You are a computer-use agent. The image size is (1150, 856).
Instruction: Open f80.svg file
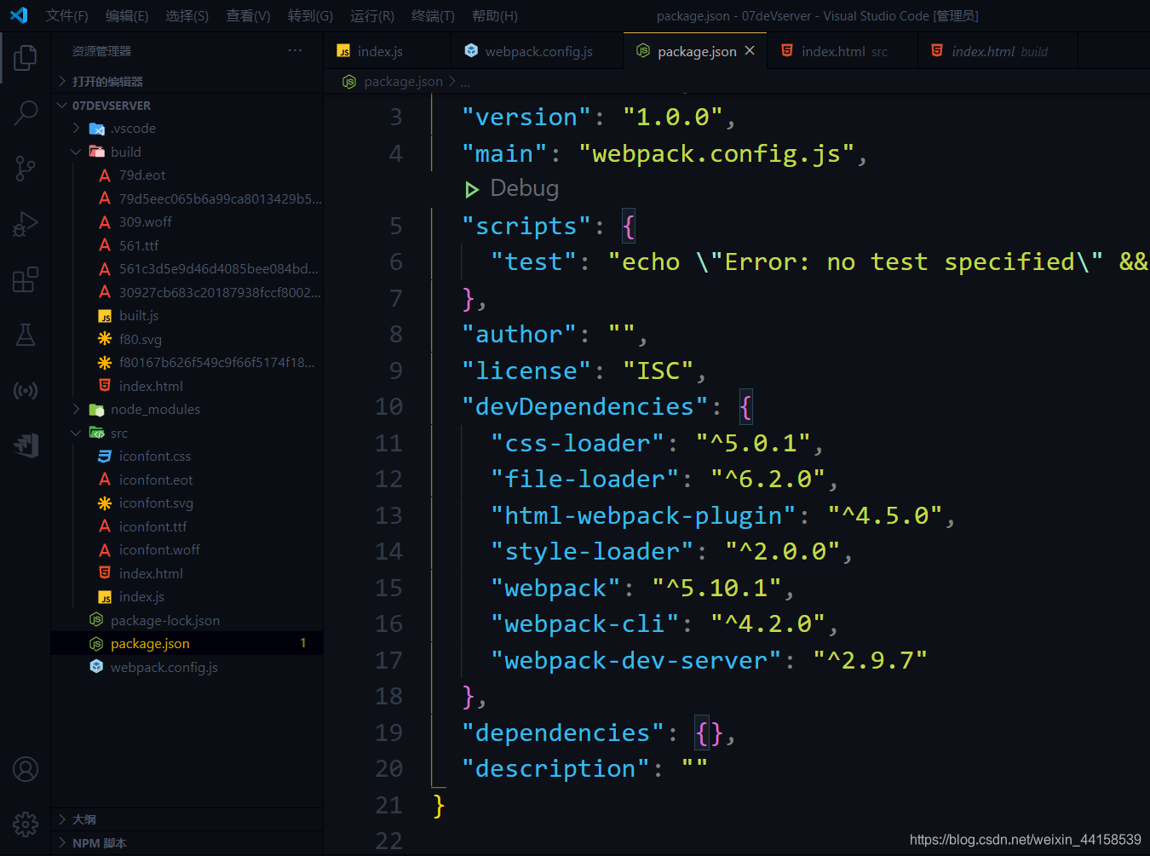click(187, 339)
